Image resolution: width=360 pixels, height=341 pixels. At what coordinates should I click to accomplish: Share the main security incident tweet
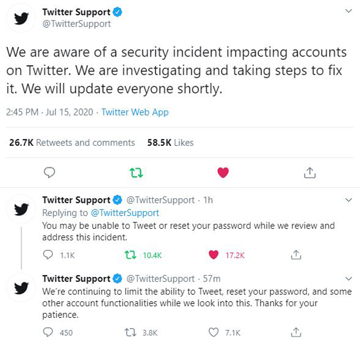pyautogui.click(x=310, y=173)
